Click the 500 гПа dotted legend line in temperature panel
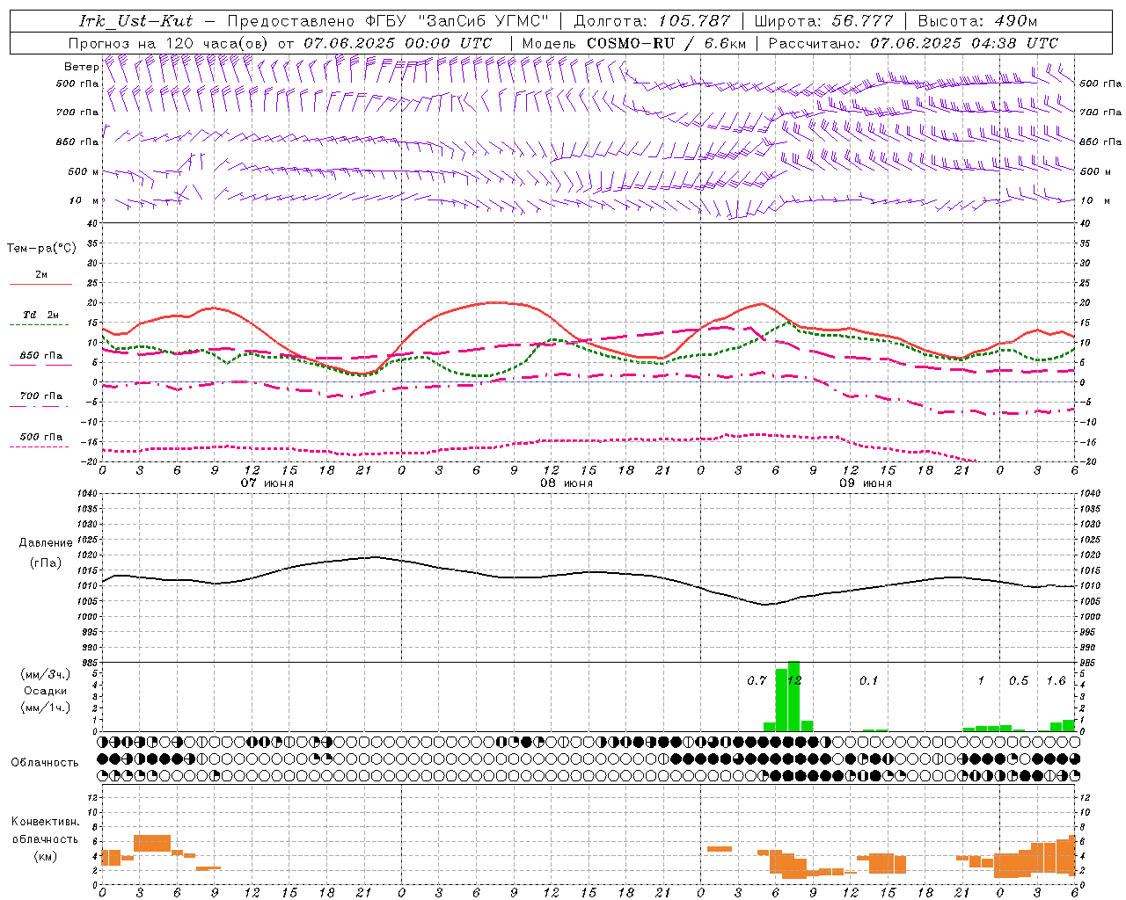This screenshot has width=1126, height=900. tap(40, 446)
